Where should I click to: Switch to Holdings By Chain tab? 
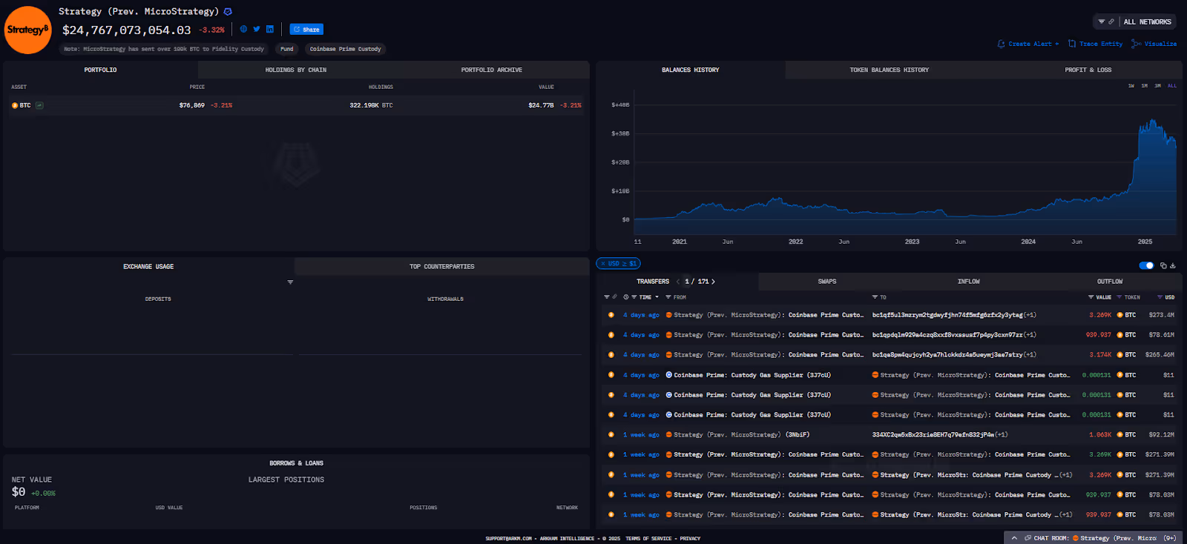coord(296,70)
